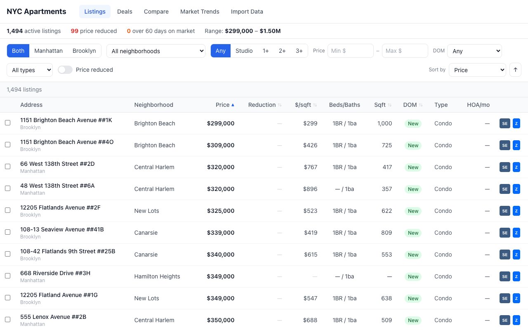Open the Compare tab
The width and height of the screenshot is (528, 330).
pyautogui.click(x=156, y=12)
